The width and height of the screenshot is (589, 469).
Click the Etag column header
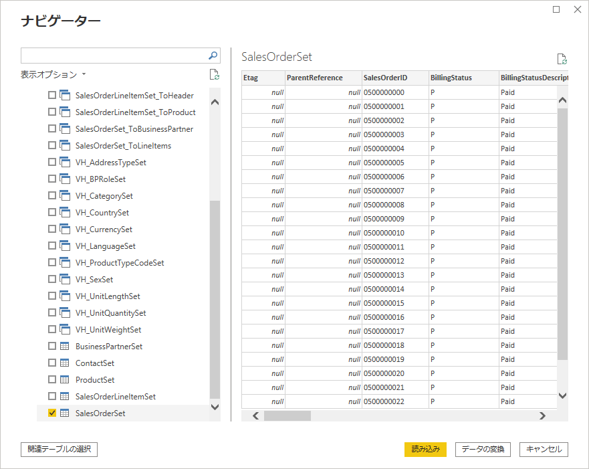pyautogui.click(x=263, y=78)
